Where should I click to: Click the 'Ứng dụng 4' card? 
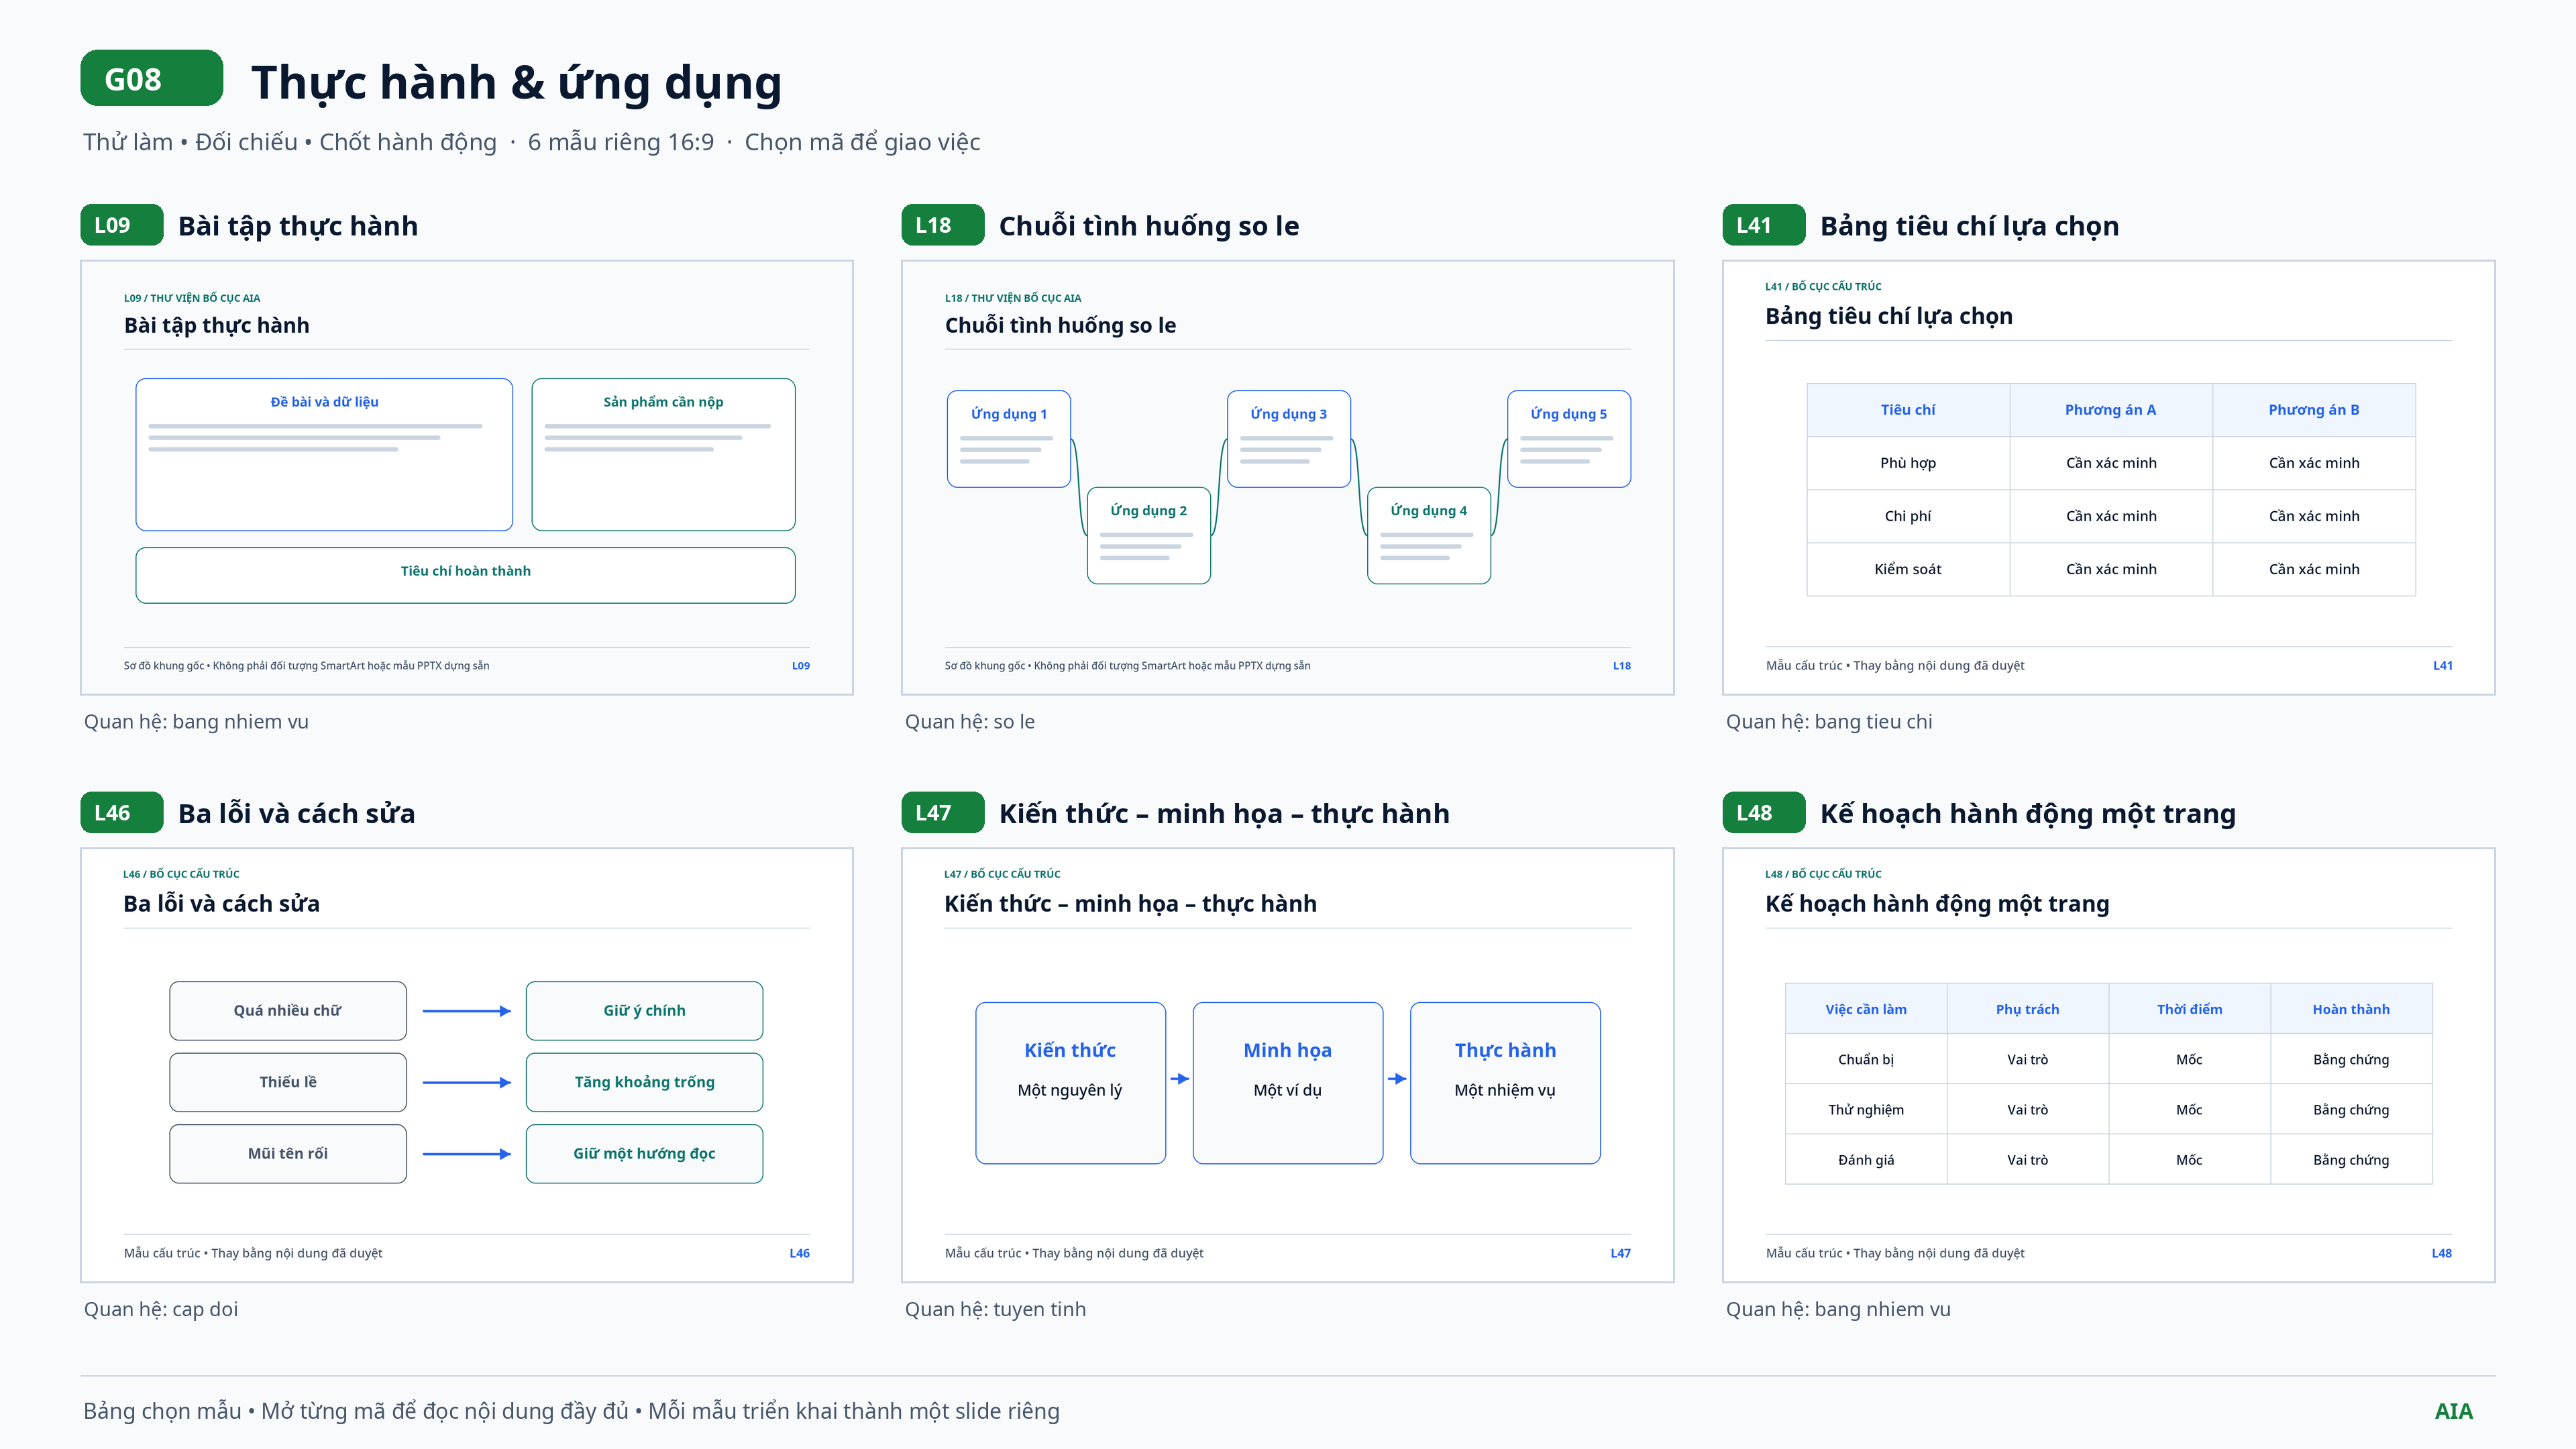1429,536
